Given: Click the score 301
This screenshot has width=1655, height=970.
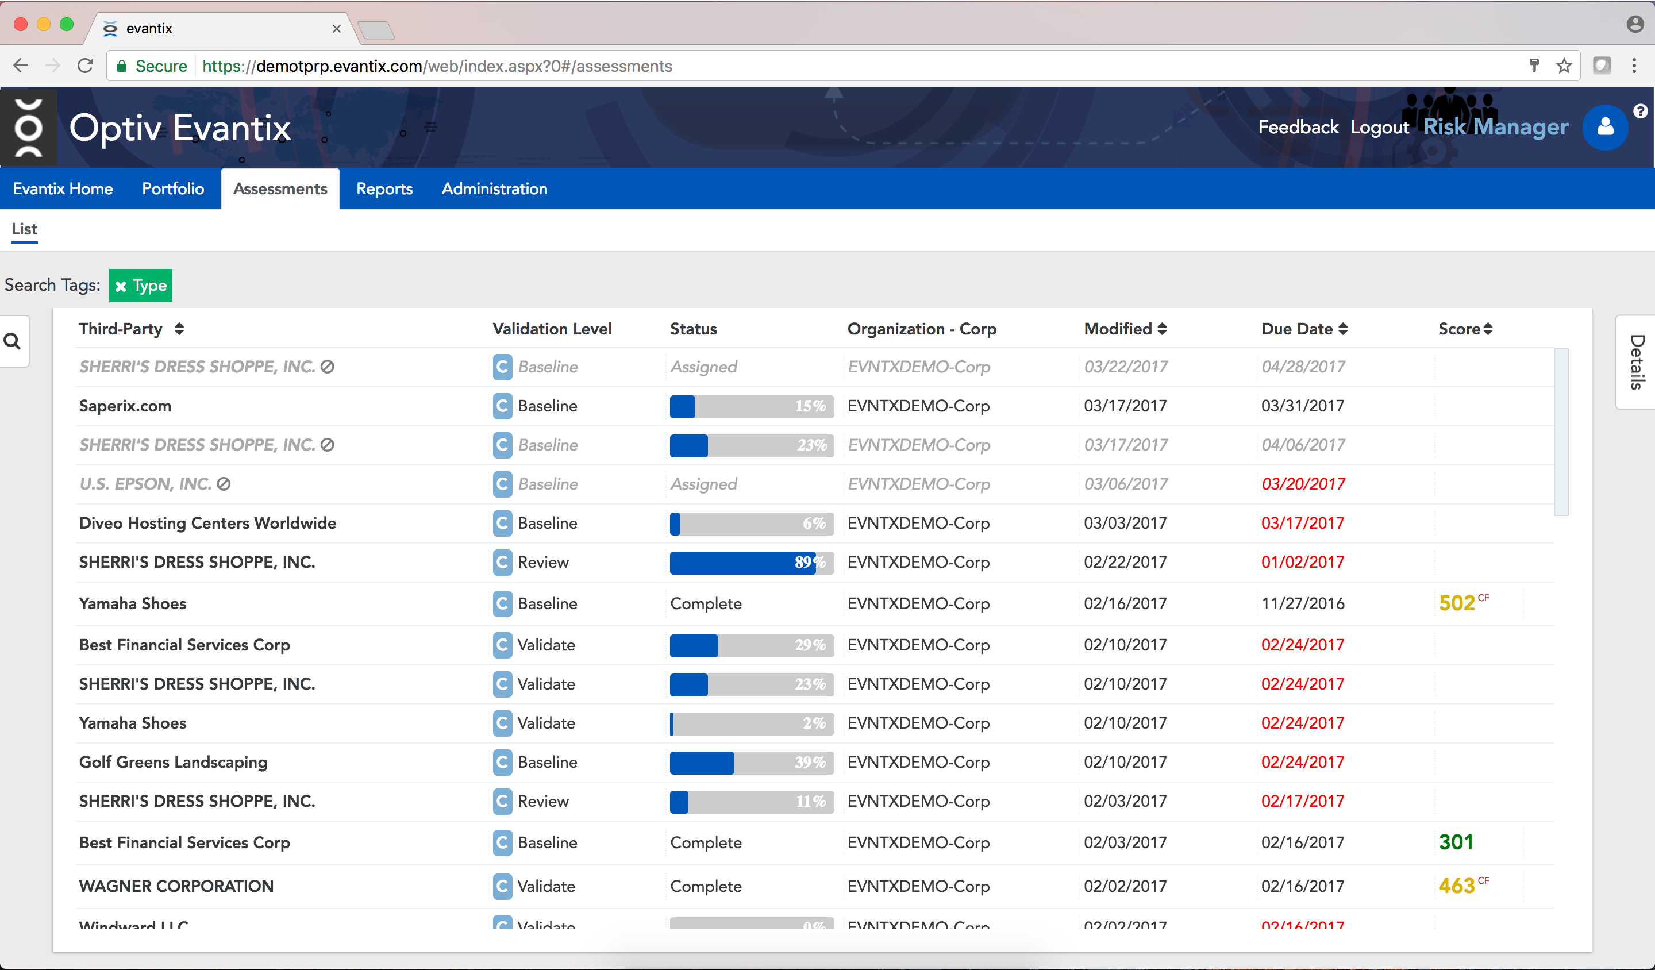Looking at the screenshot, I should point(1456,842).
